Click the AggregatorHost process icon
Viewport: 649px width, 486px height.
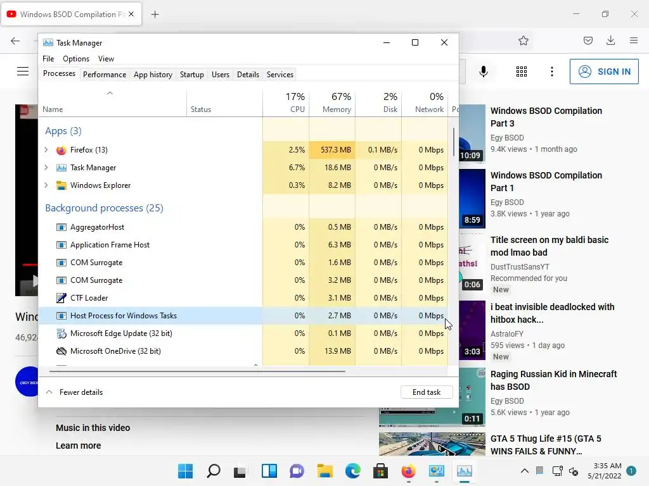pos(61,227)
